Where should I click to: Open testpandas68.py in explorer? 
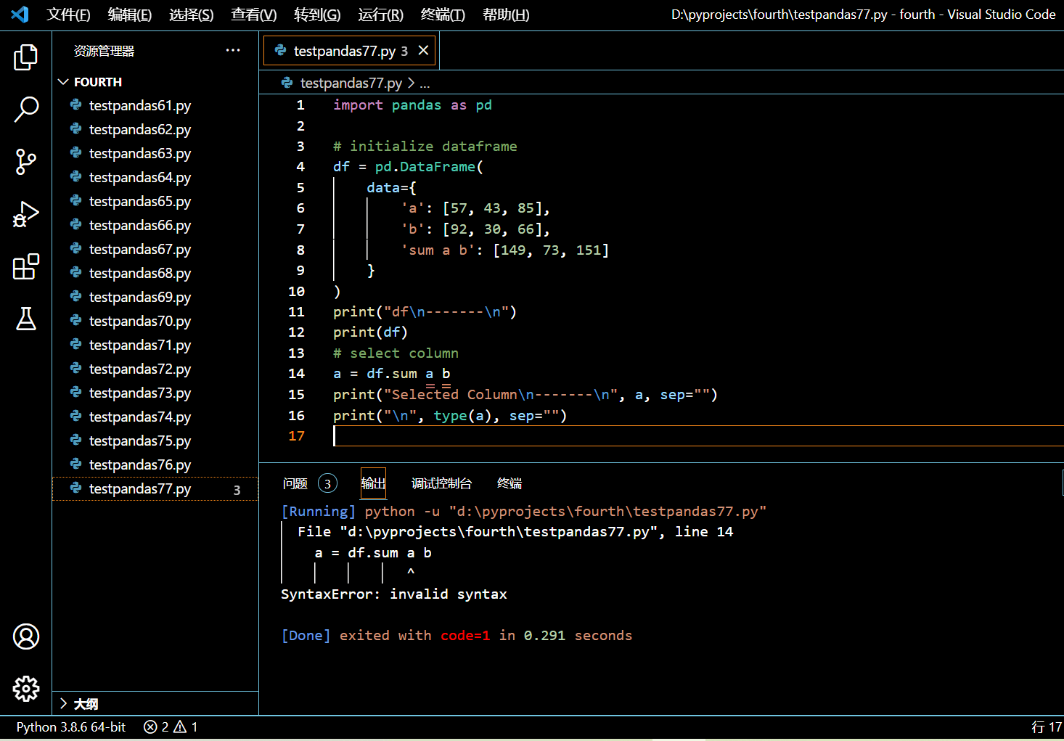(155, 273)
